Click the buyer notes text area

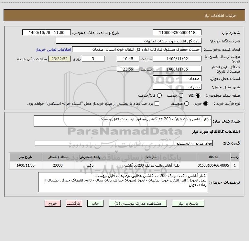[x=123, y=182]
